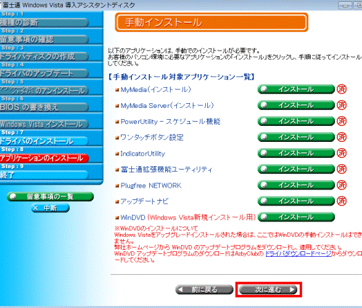Screen dimensions: 362x308
Task: Install アップデートナビ application
Action: pos(296,201)
